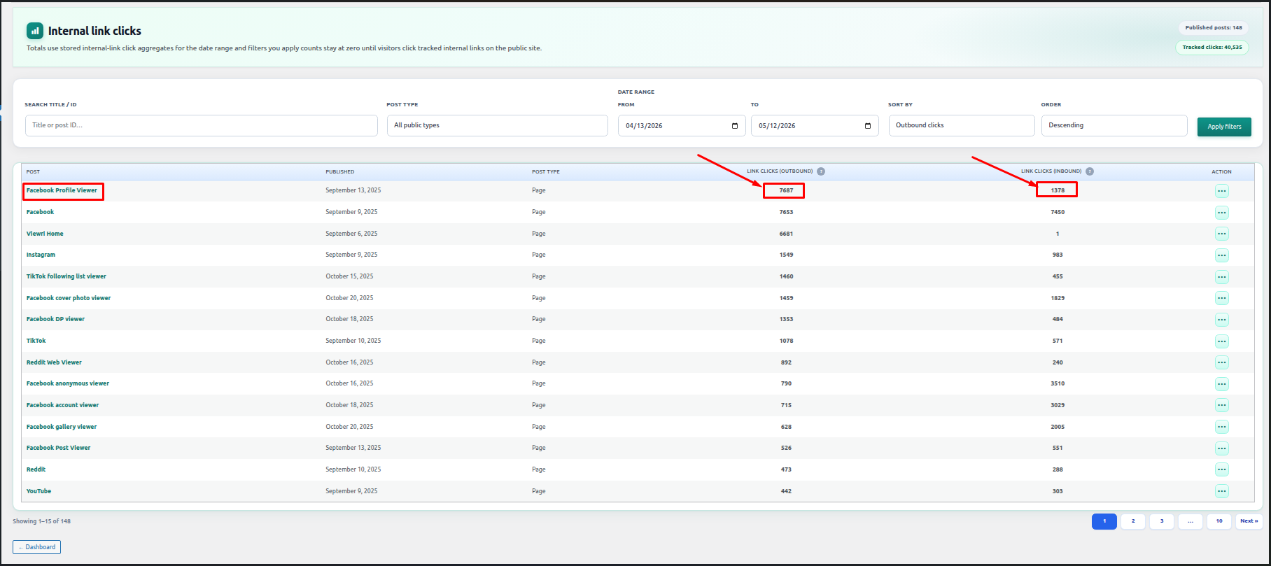Open action menu for Facebook Profile Viewer row
Screen dimensions: 1271x566
(x=1221, y=191)
